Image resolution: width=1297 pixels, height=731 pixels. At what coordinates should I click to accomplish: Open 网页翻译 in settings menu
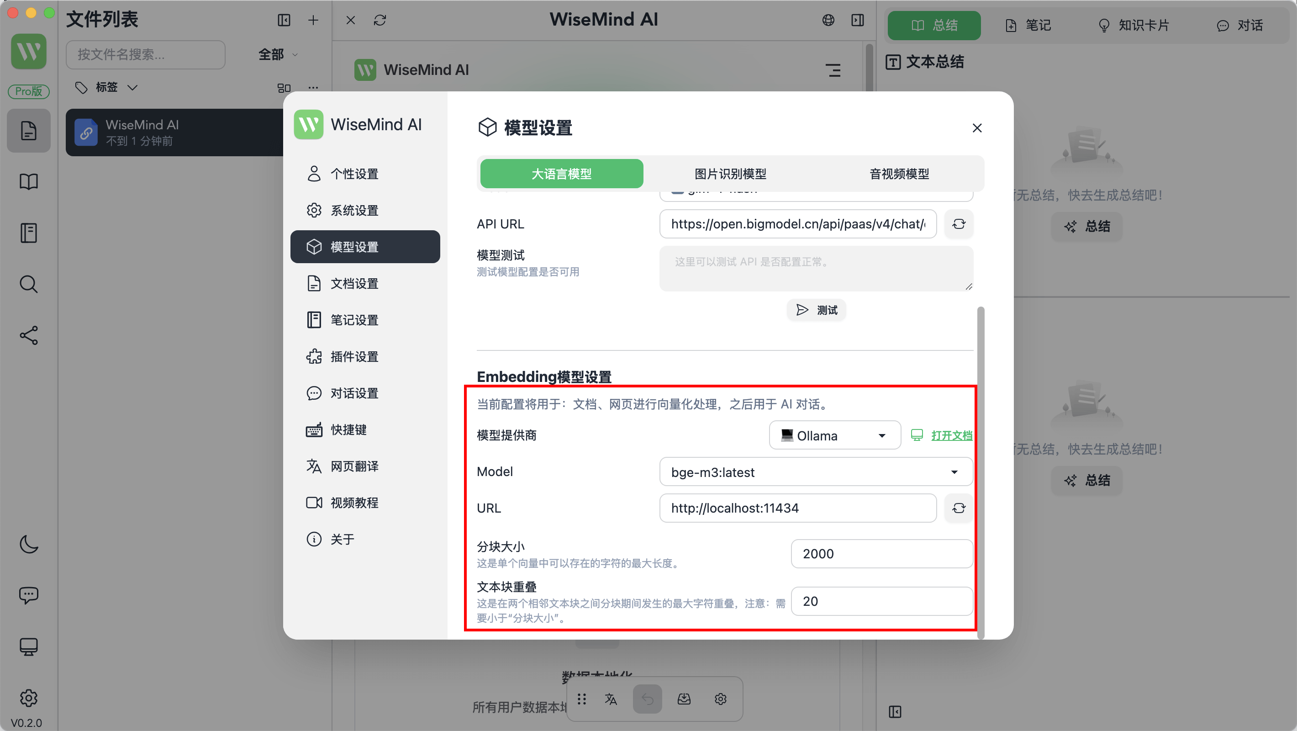pos(365,466)
